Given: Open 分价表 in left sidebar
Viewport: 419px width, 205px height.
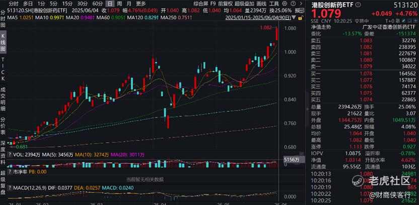Looking at the screenshot, I should (x=3, y=126).
